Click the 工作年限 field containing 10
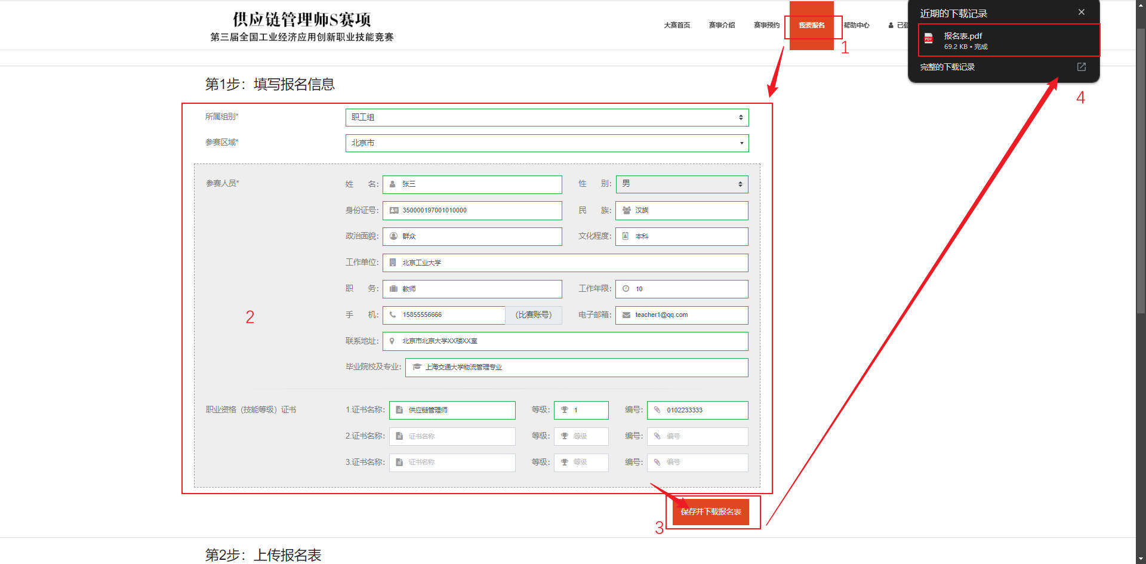This screenshot has height=564, width=1146. point(682,289)
